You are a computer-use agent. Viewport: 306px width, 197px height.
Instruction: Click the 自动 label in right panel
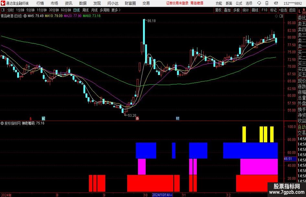click(x=302, y=127)
